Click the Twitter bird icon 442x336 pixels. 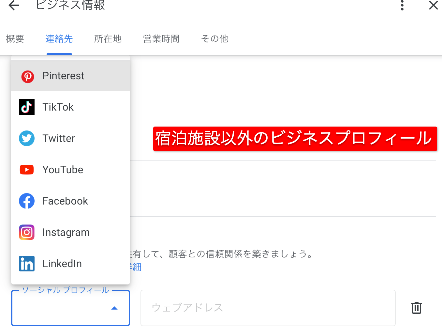[27, 138]
